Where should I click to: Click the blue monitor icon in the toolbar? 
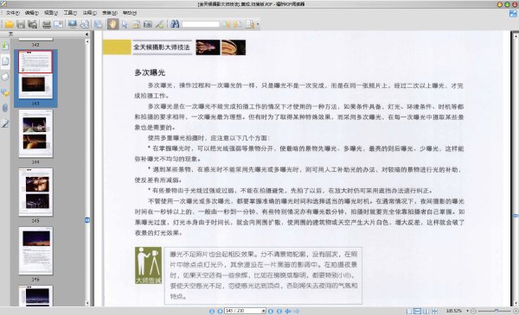73,24
